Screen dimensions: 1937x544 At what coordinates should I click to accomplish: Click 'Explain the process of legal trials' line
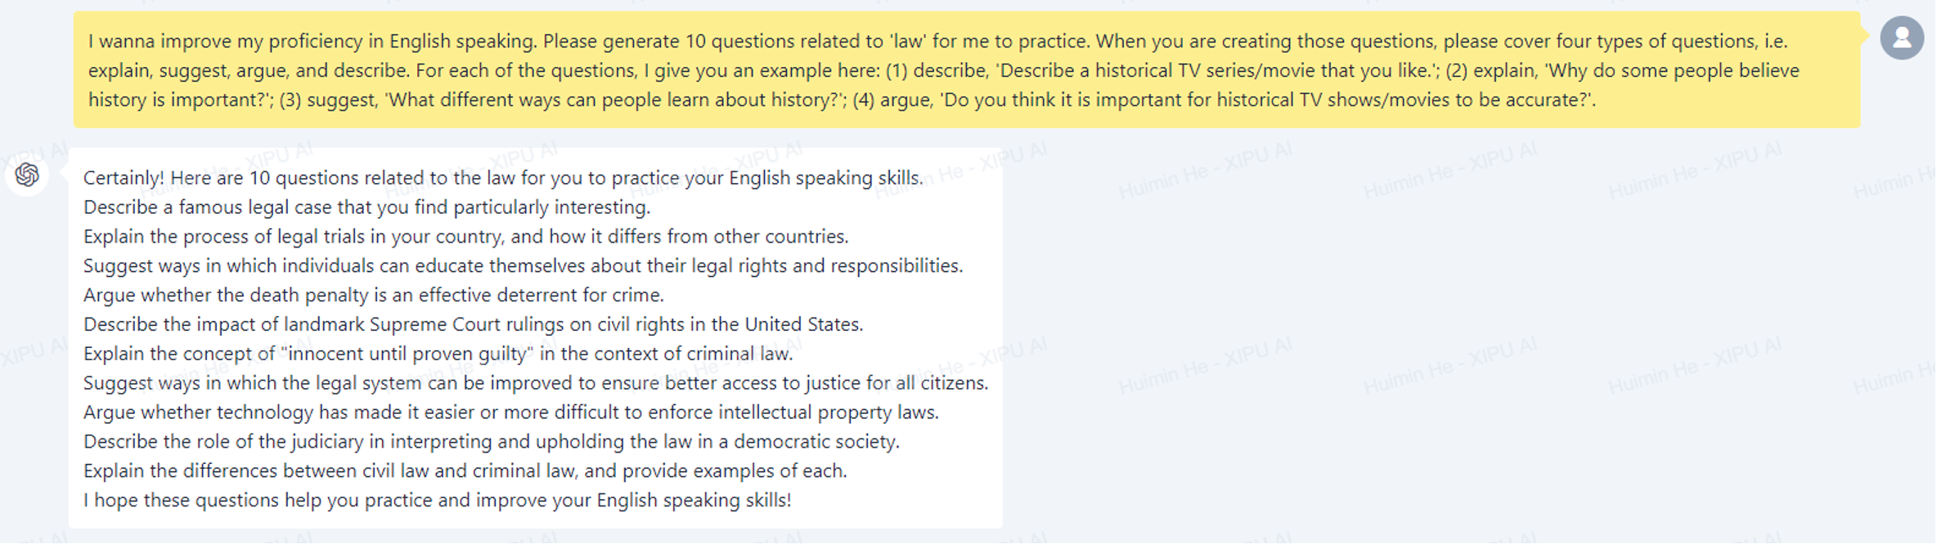coord(465,237)
